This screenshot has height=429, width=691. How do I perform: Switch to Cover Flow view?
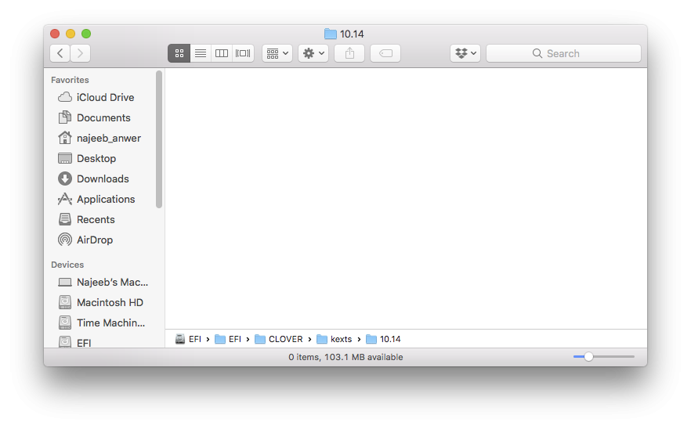coord(243,53)
